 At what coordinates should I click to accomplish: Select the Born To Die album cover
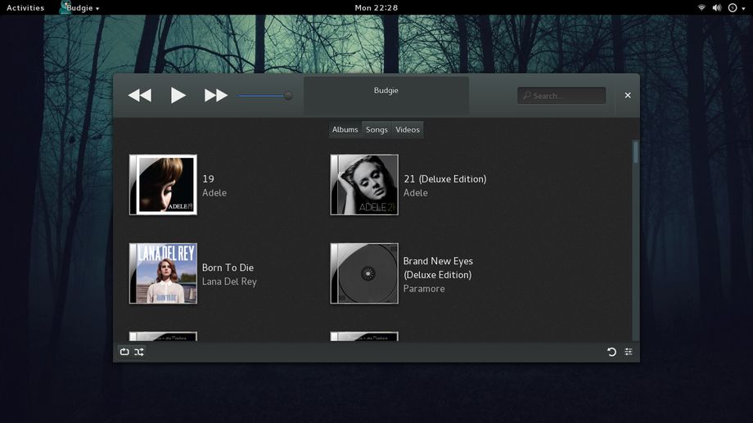[x=163, y=273]
